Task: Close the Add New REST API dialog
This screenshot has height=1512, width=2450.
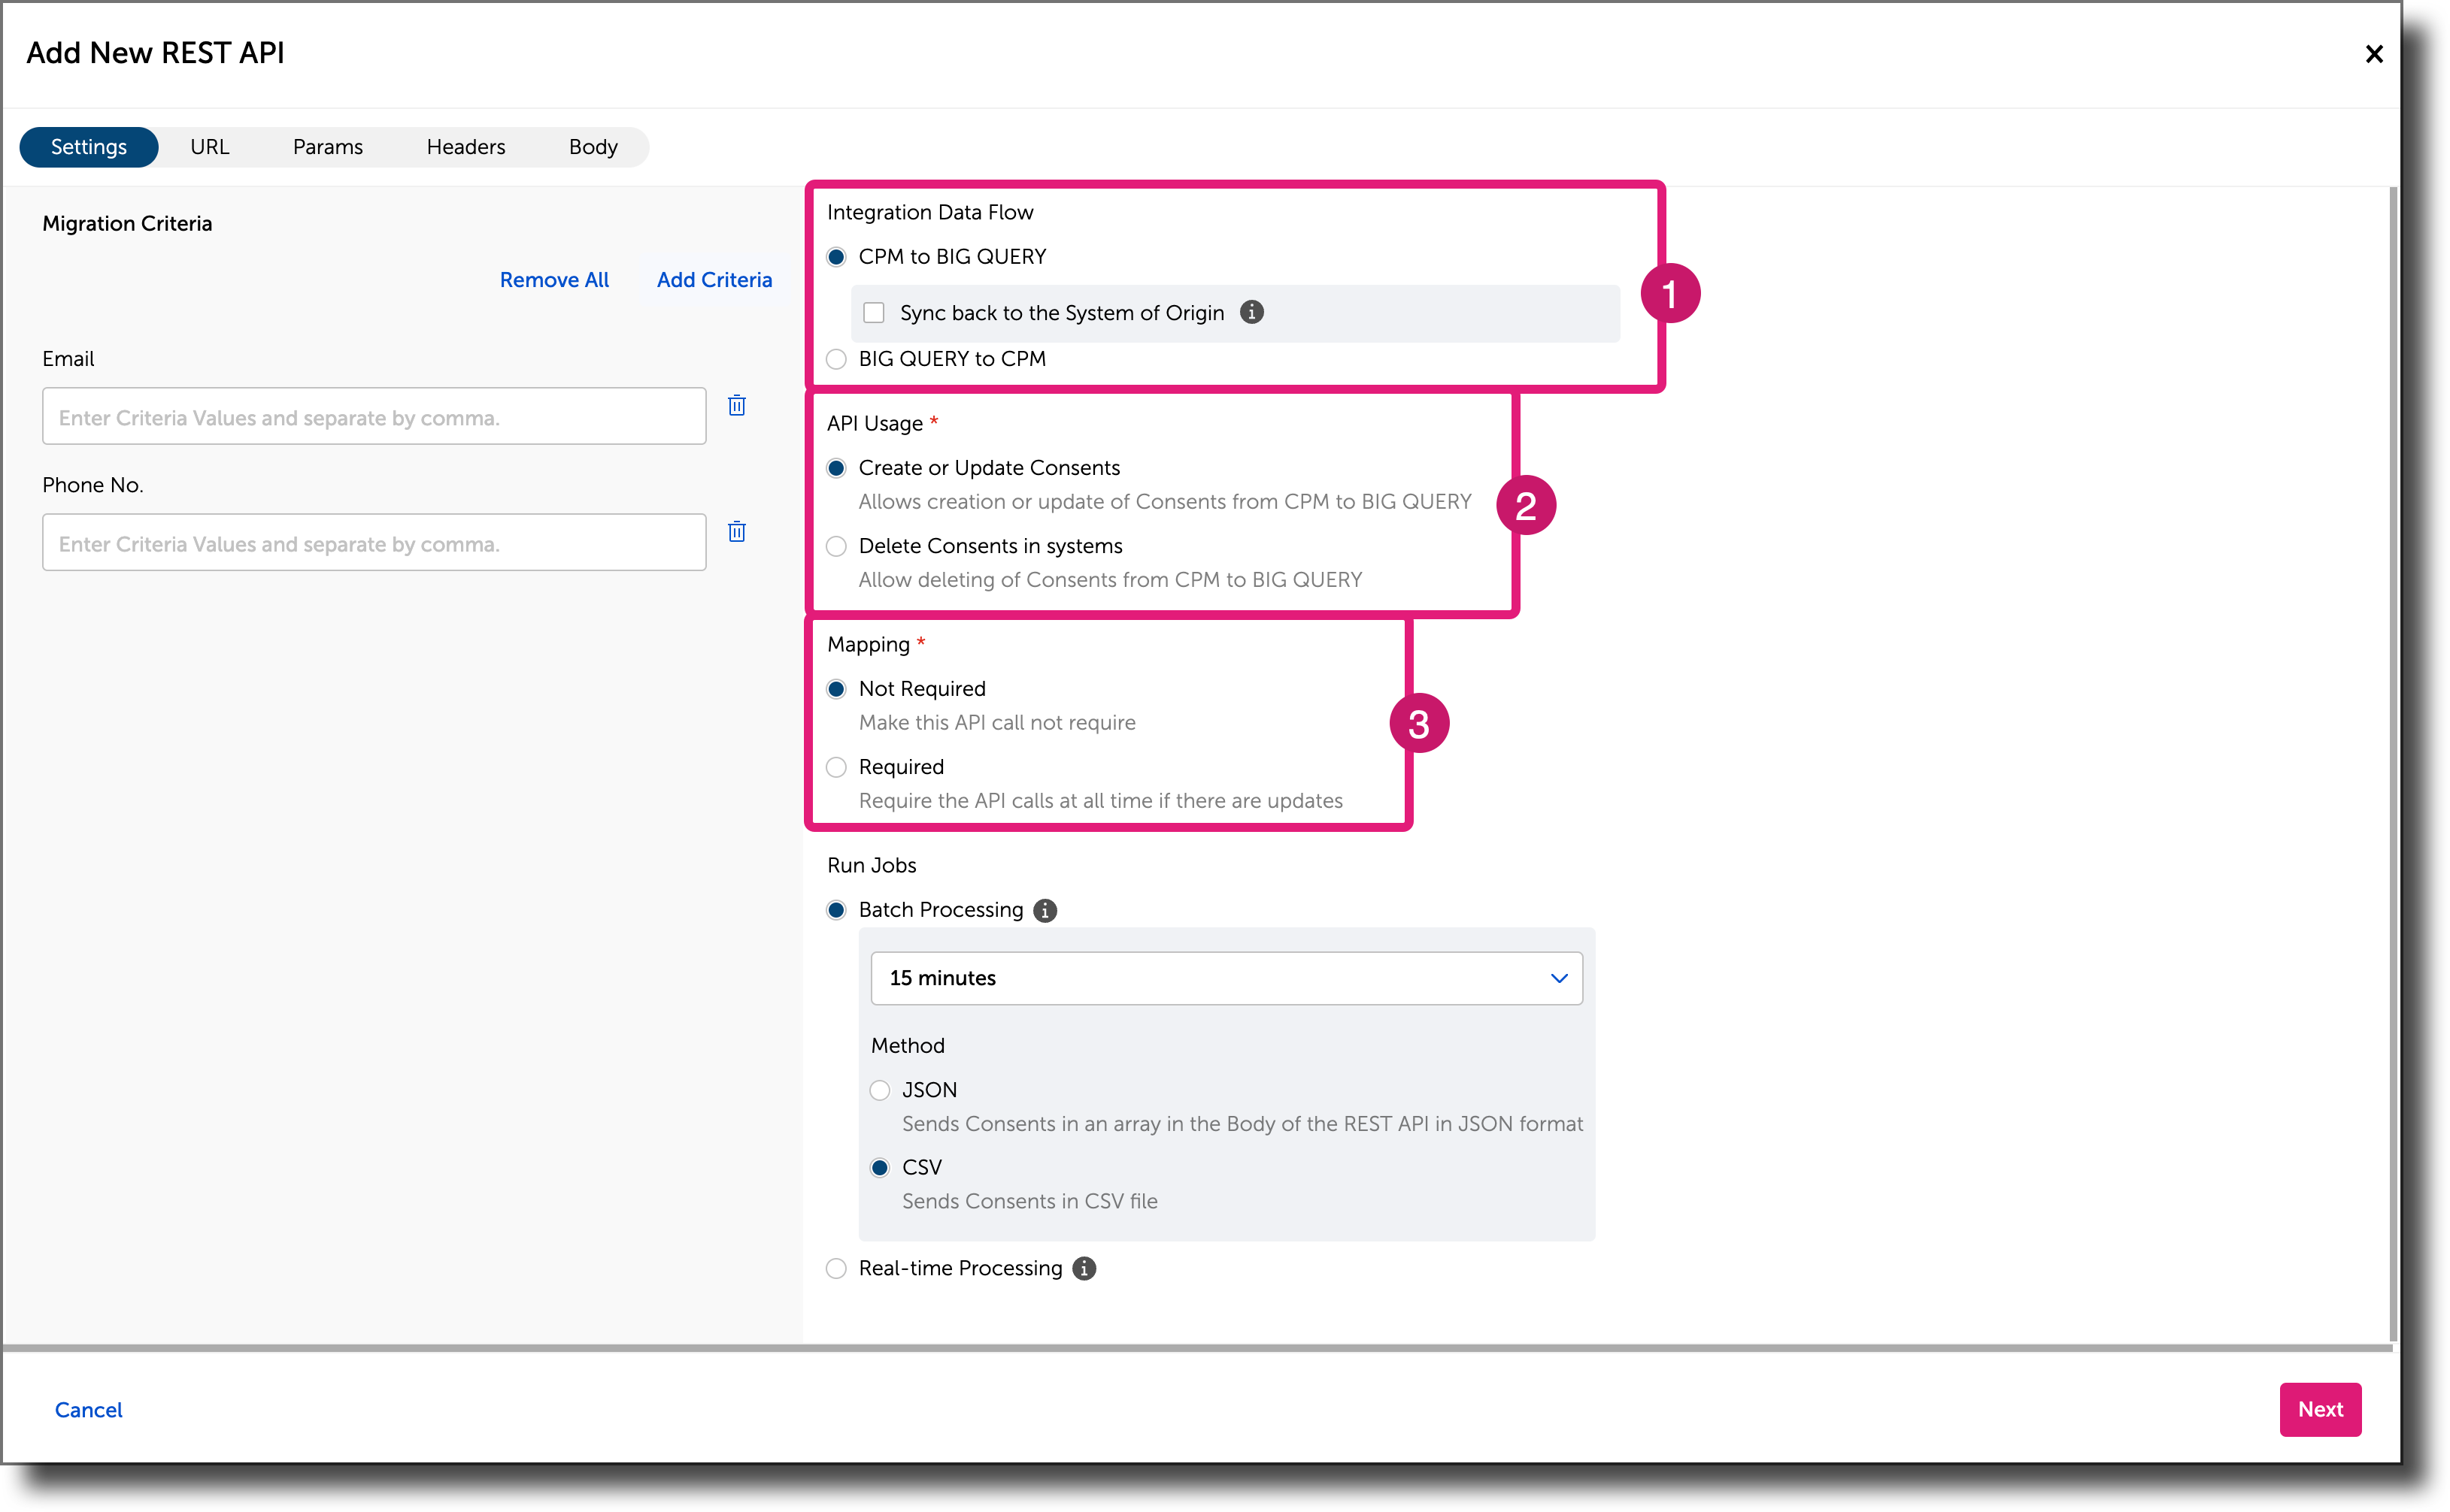Action: click(2375, 54)
